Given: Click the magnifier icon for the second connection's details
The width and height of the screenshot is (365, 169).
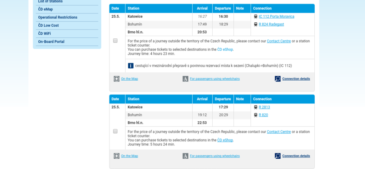Looking at the screenshot, I should pyautogui.click(x=278, y=156).
